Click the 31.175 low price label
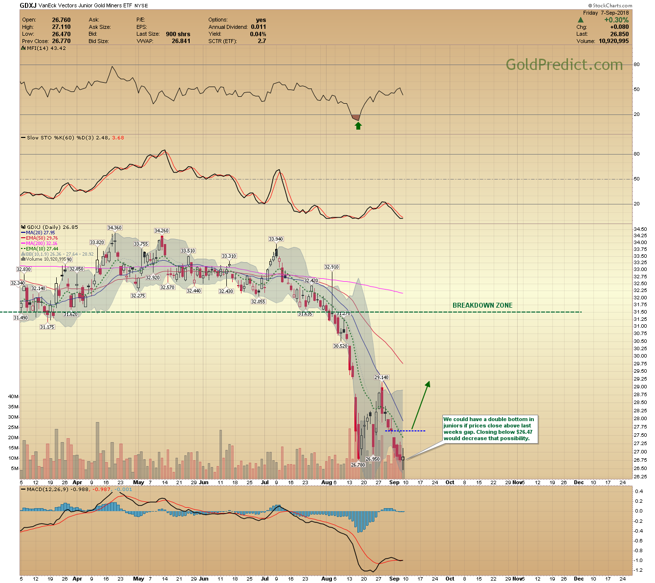This screenshot has height=583, width=655. pyautogui.click(x=47, y=327)
